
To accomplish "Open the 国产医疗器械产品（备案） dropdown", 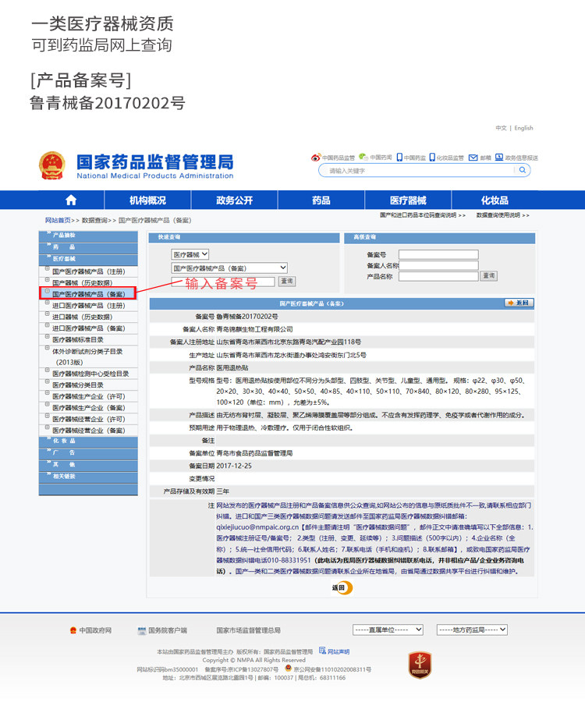I will (229, 268).
